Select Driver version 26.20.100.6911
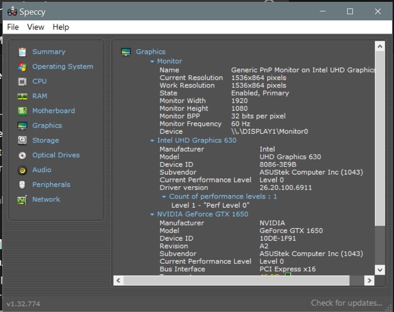Viewport: 394px width, 312px height. pos(286,188)
